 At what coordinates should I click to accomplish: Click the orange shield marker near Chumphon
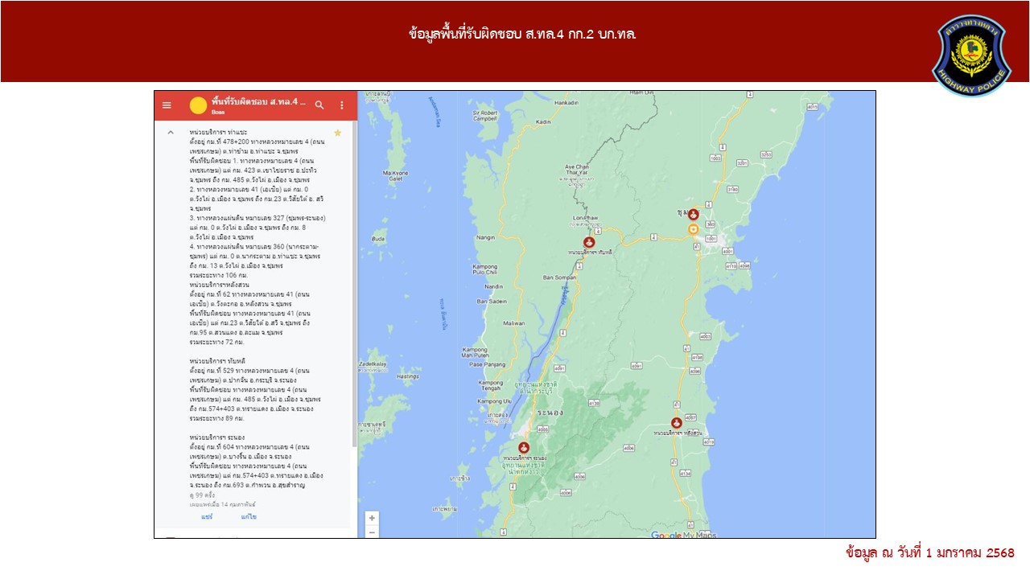tap(693, 229)
